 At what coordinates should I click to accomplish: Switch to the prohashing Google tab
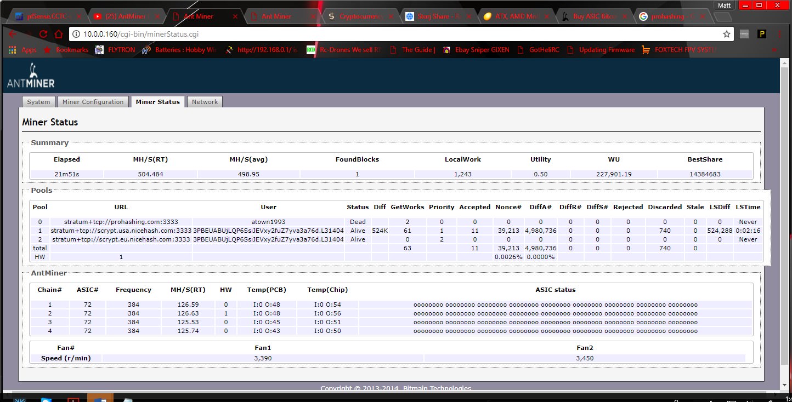(674, 16)
